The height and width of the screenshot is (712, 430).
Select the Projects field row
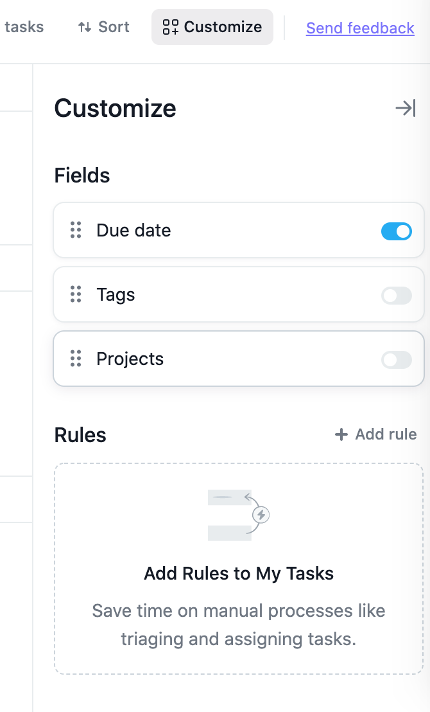pos(239,359)
